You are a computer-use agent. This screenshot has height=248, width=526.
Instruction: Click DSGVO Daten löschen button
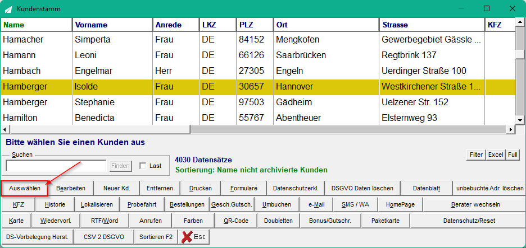[x=362, y=188]
